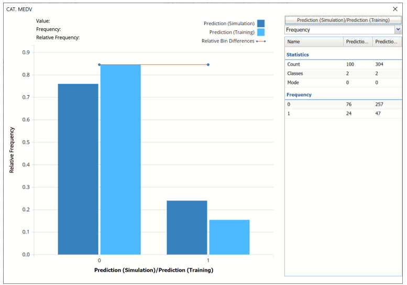
Task: Close the CAT. MEDV chart window
Action: click(395, 9)
